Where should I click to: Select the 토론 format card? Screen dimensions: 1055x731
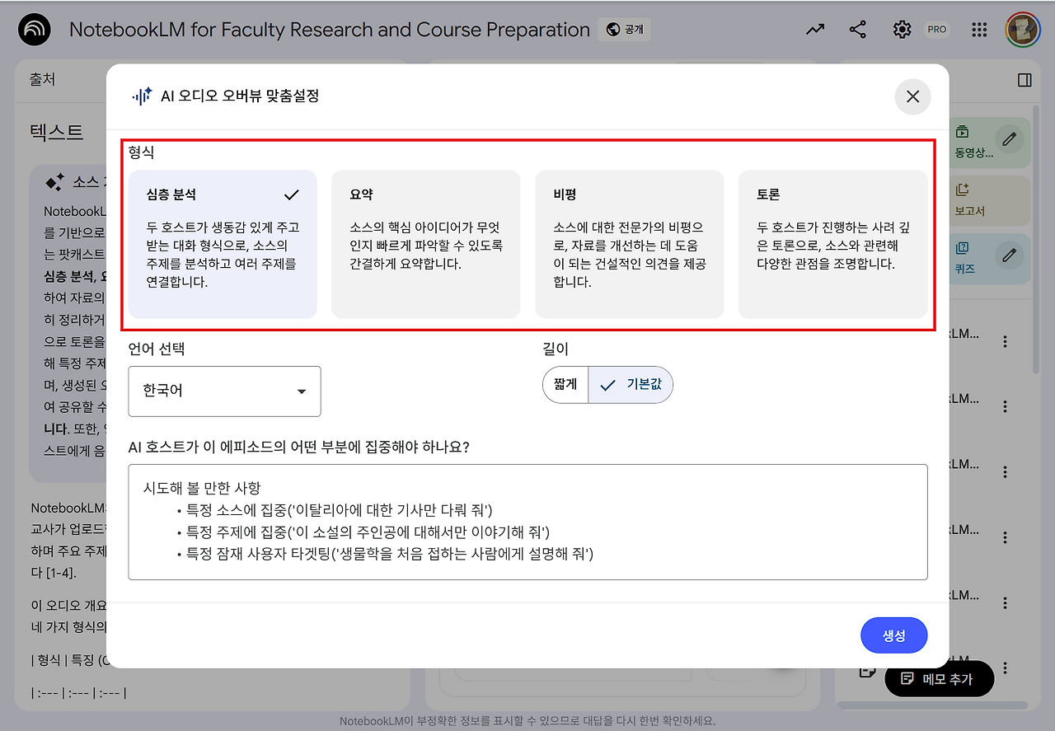click(832, 244)
